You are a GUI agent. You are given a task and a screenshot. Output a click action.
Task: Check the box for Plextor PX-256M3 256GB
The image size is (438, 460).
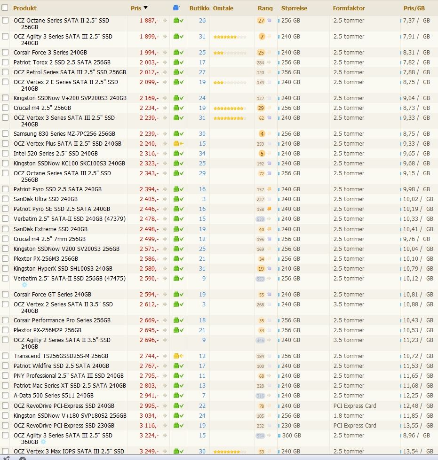point(5,258)
